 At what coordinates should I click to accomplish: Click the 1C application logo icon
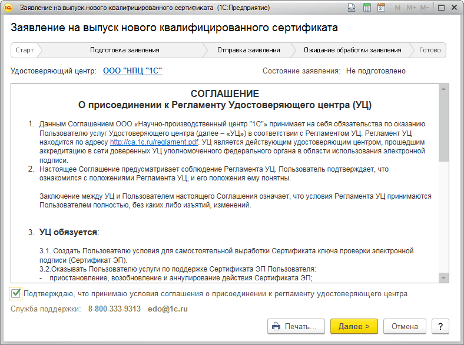(x=8, y=8)
